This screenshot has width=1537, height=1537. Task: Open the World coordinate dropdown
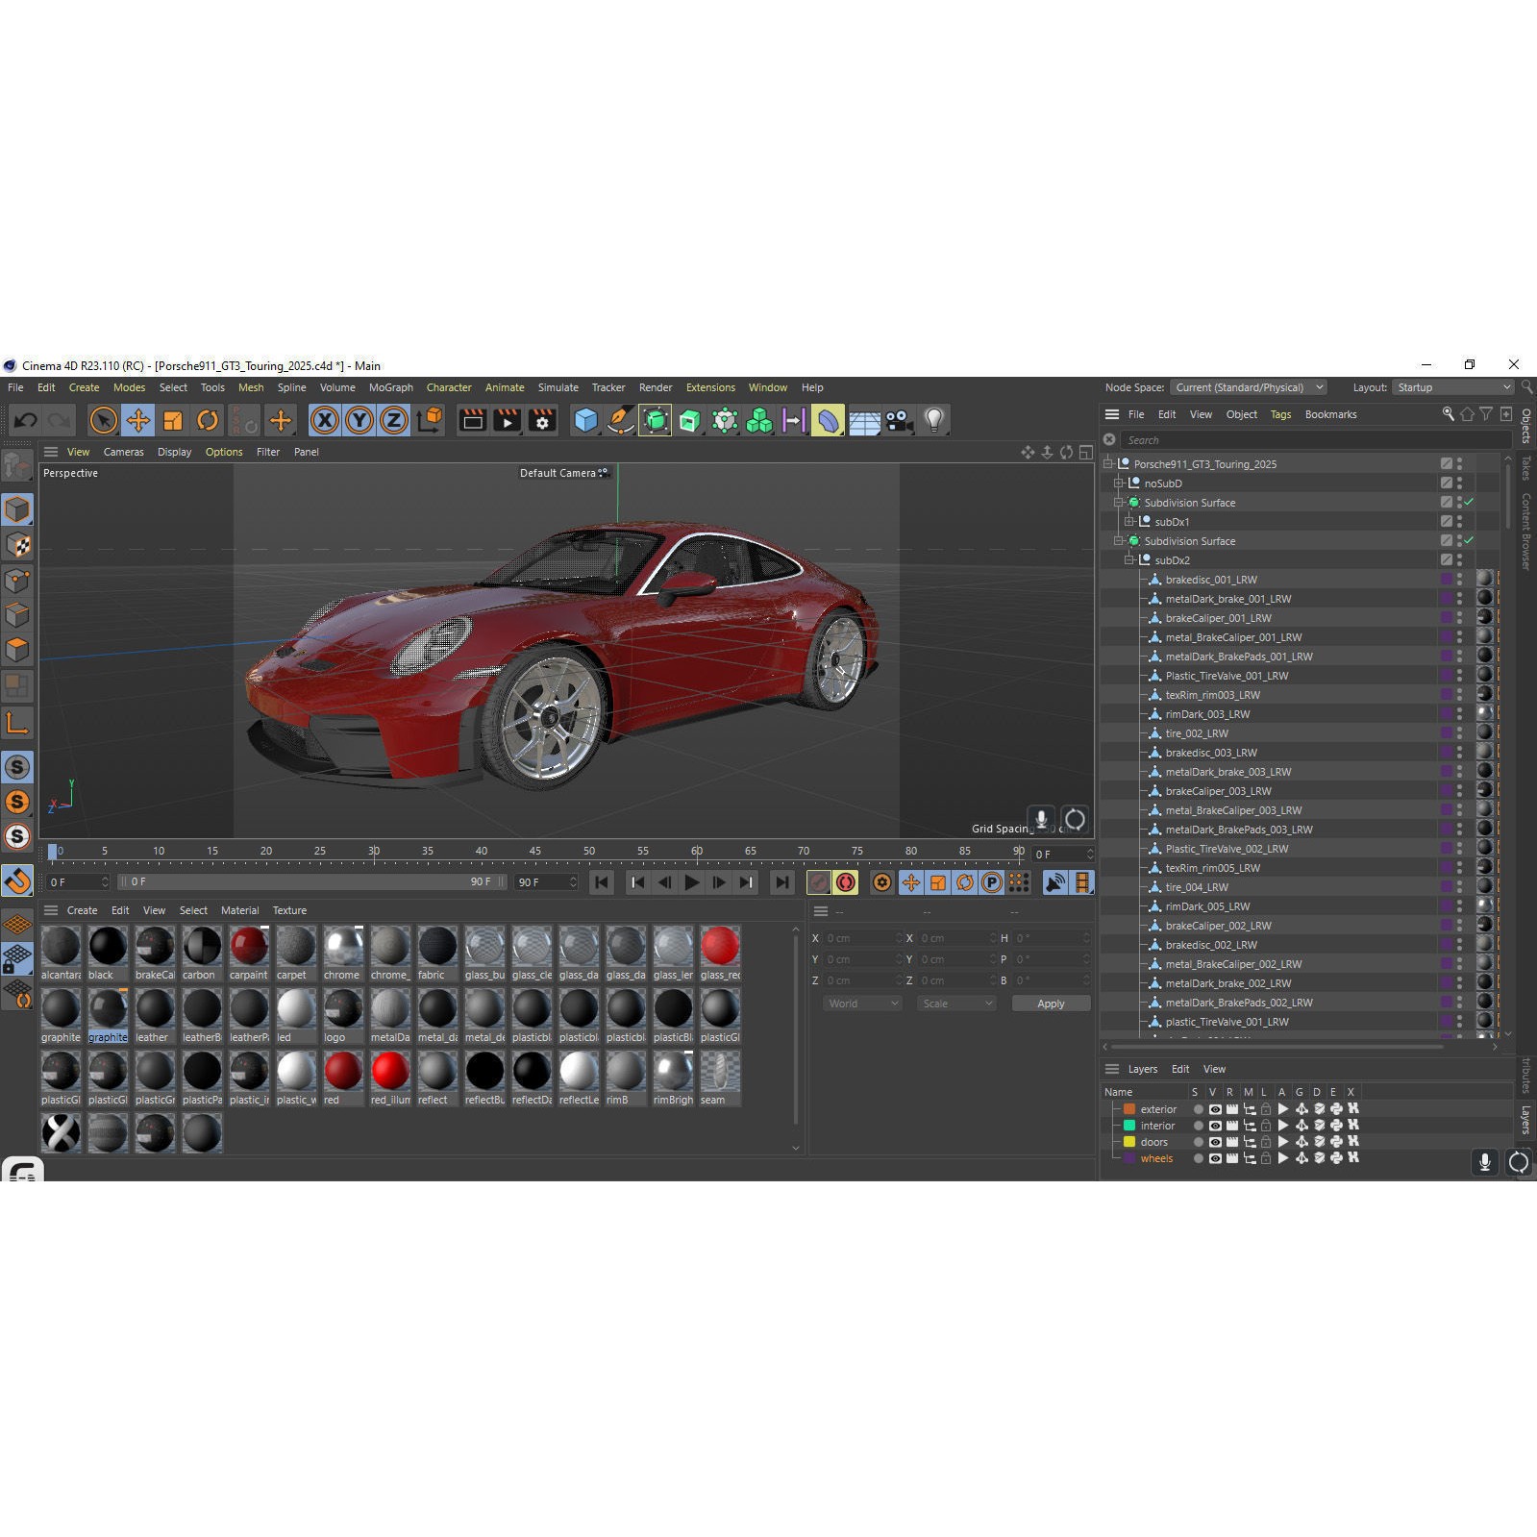[x=862, y=1003]
